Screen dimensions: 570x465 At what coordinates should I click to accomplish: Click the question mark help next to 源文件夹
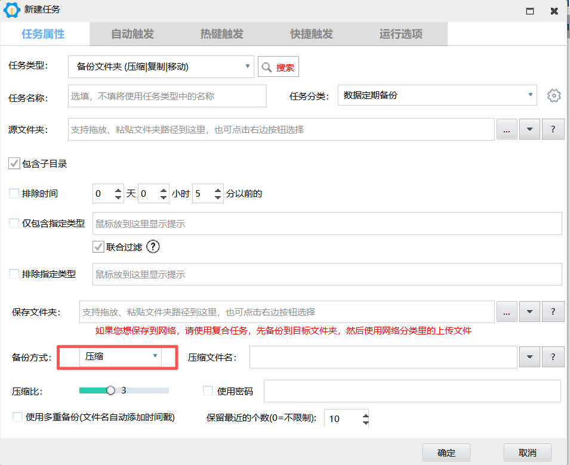(553, 129)
